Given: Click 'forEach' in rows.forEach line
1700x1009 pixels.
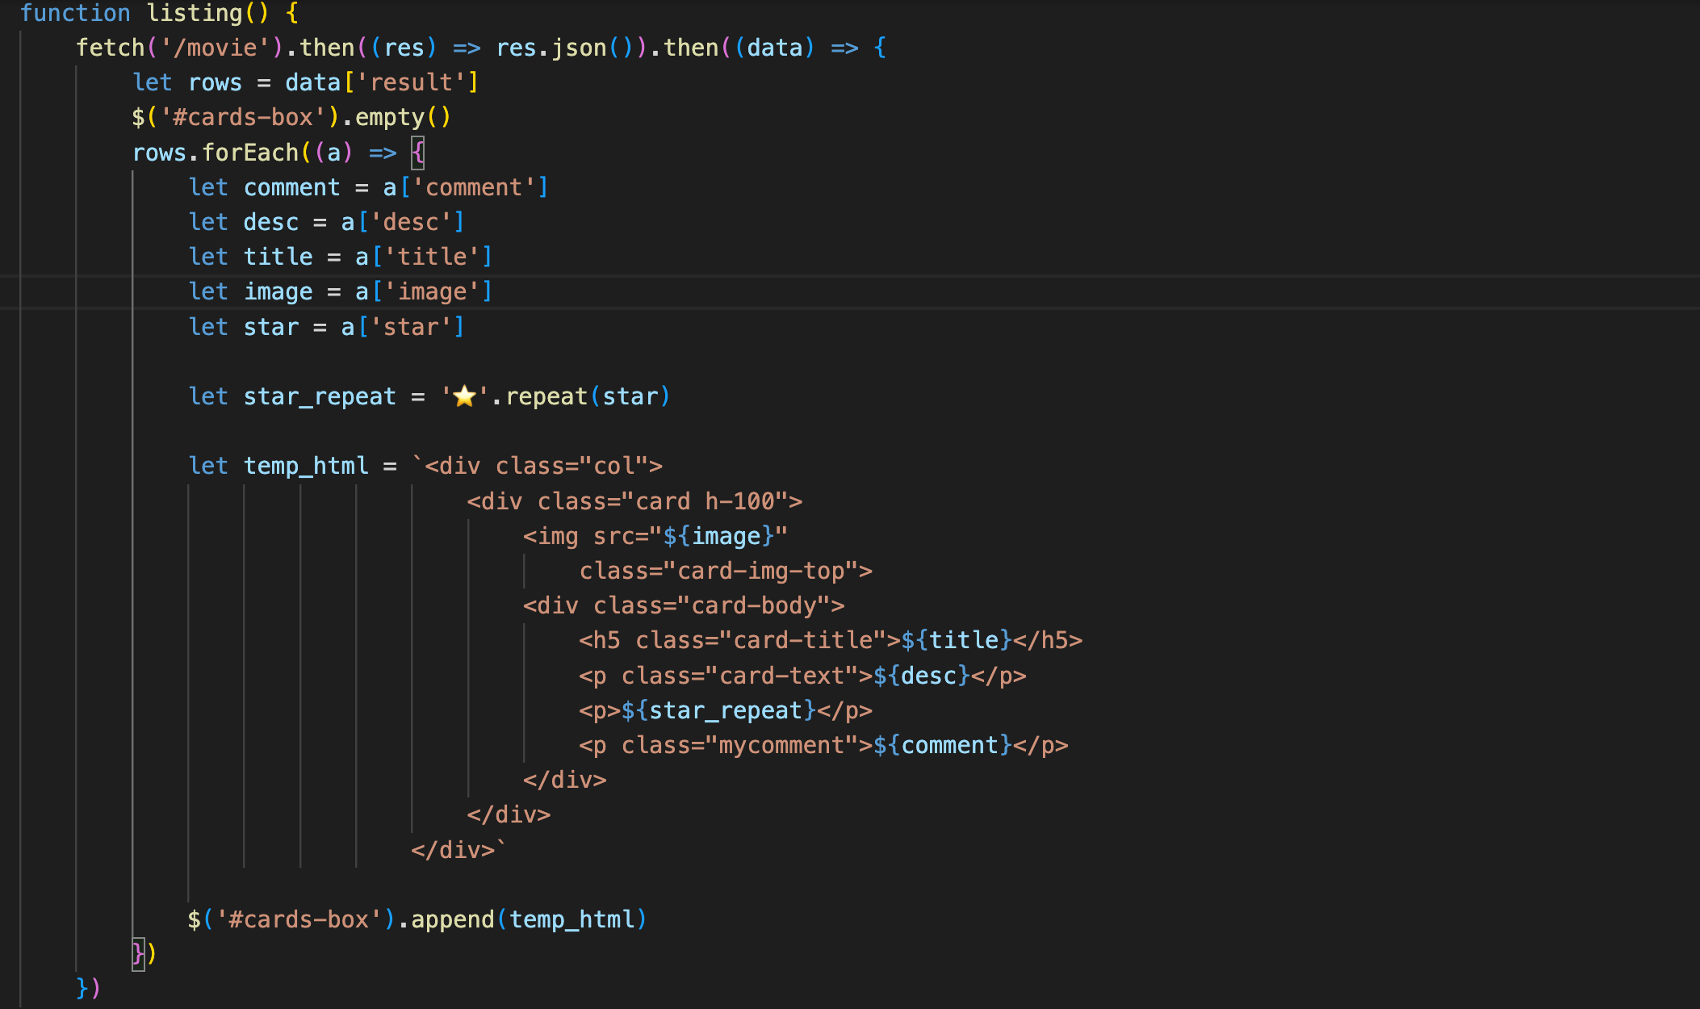Looking at the screenshot, I should point(250,153).
